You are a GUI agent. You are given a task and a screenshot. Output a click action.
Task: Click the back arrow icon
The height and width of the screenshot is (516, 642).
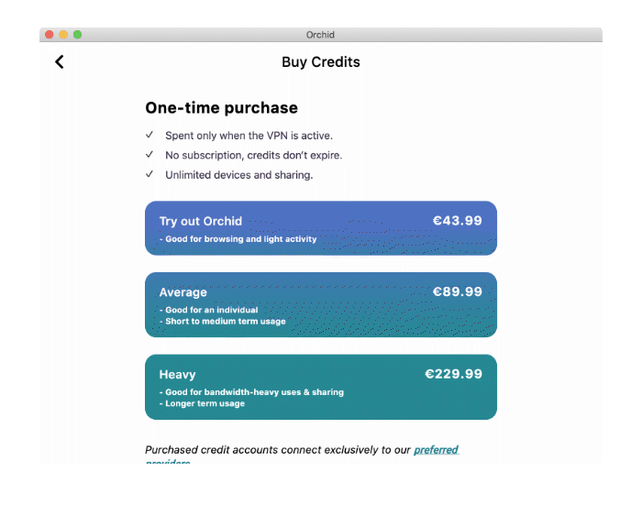click(x=60, y=62)
